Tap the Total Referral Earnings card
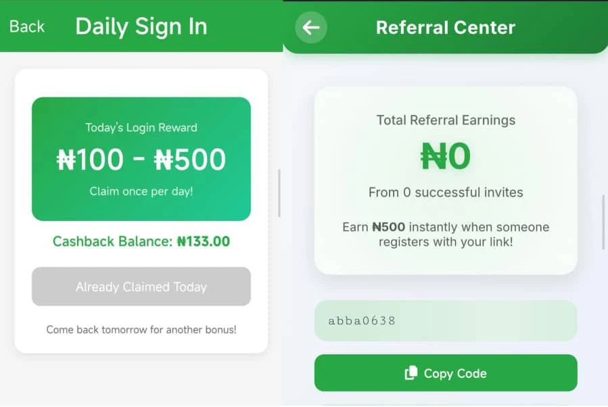This screenshot has height=407, width=608. tap(445, 179)
